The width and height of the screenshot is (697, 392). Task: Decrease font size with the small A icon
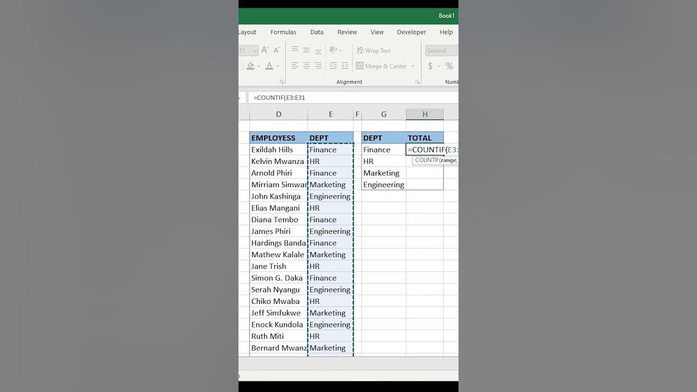pos(277,50)
